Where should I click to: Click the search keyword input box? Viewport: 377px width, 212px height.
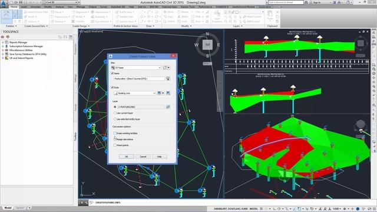(x=286, y=2)
